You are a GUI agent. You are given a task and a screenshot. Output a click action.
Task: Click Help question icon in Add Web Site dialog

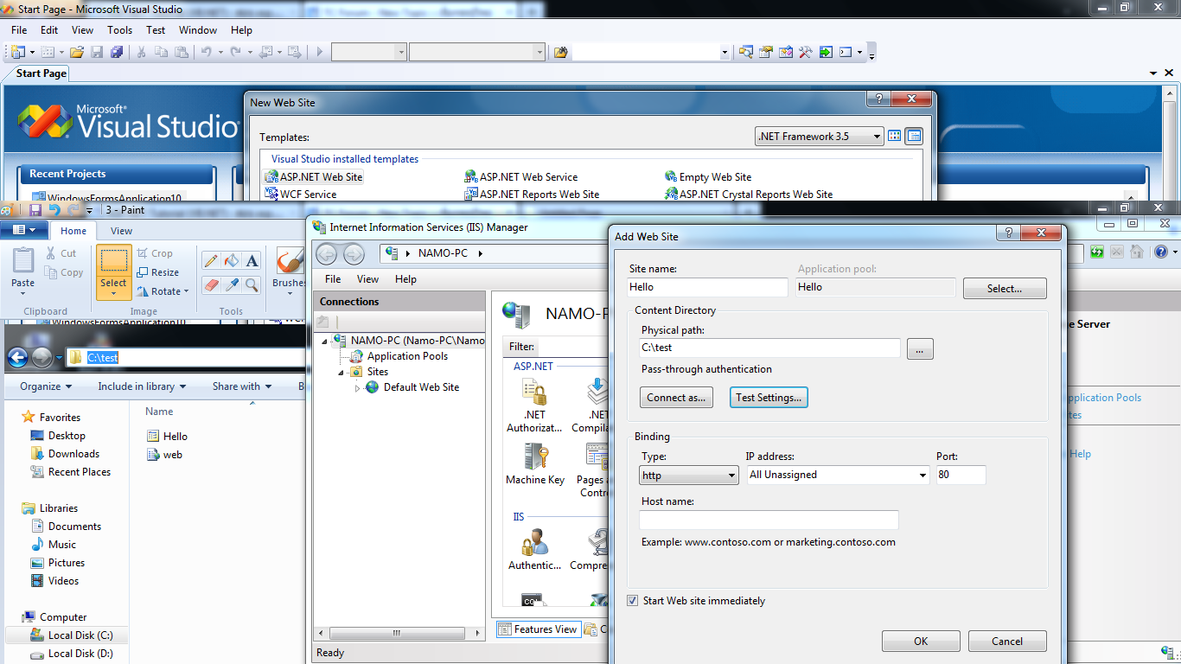pos(1008,233)
